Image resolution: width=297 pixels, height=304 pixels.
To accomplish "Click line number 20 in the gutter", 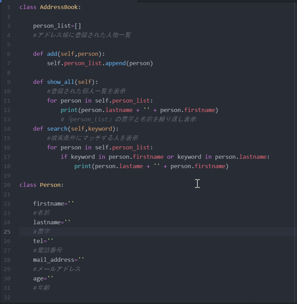I will coord(7,185).
